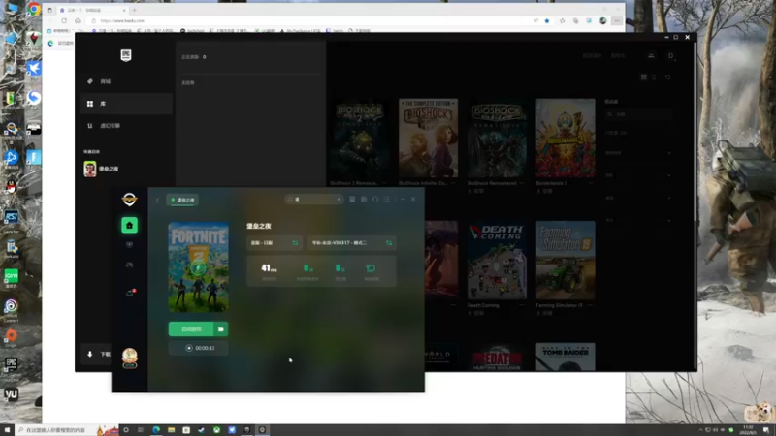Select the Baidu tab in Edge browser
This screenshot has height=436, width=776.
coord(92,10)
